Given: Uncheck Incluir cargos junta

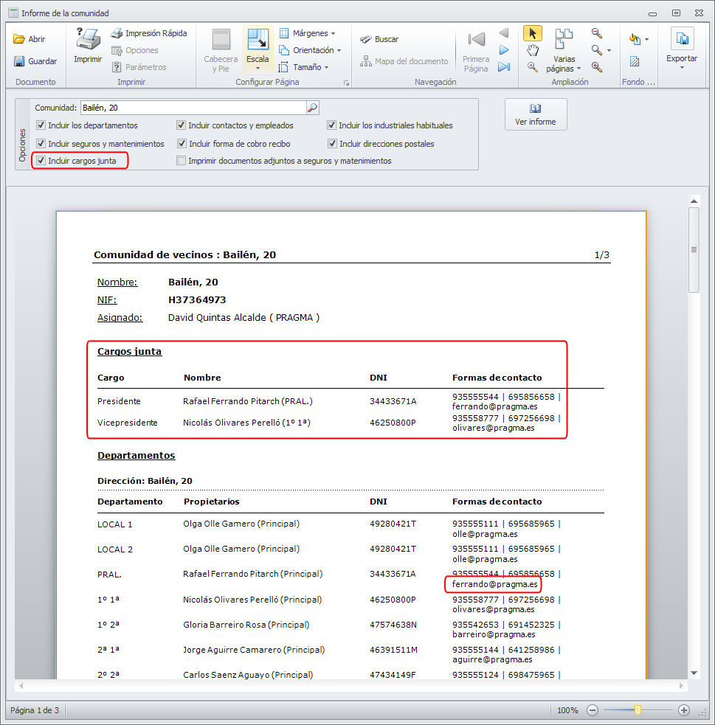Looking at the screenshot, I should pyautogui.click(x=42, y=161).
